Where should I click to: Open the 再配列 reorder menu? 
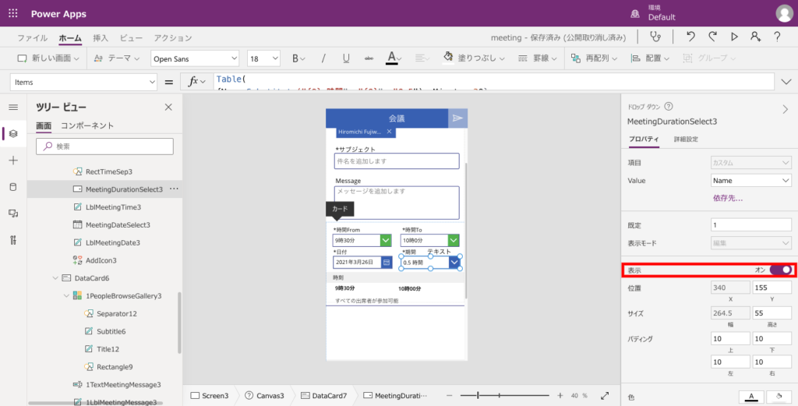[594, 58]
